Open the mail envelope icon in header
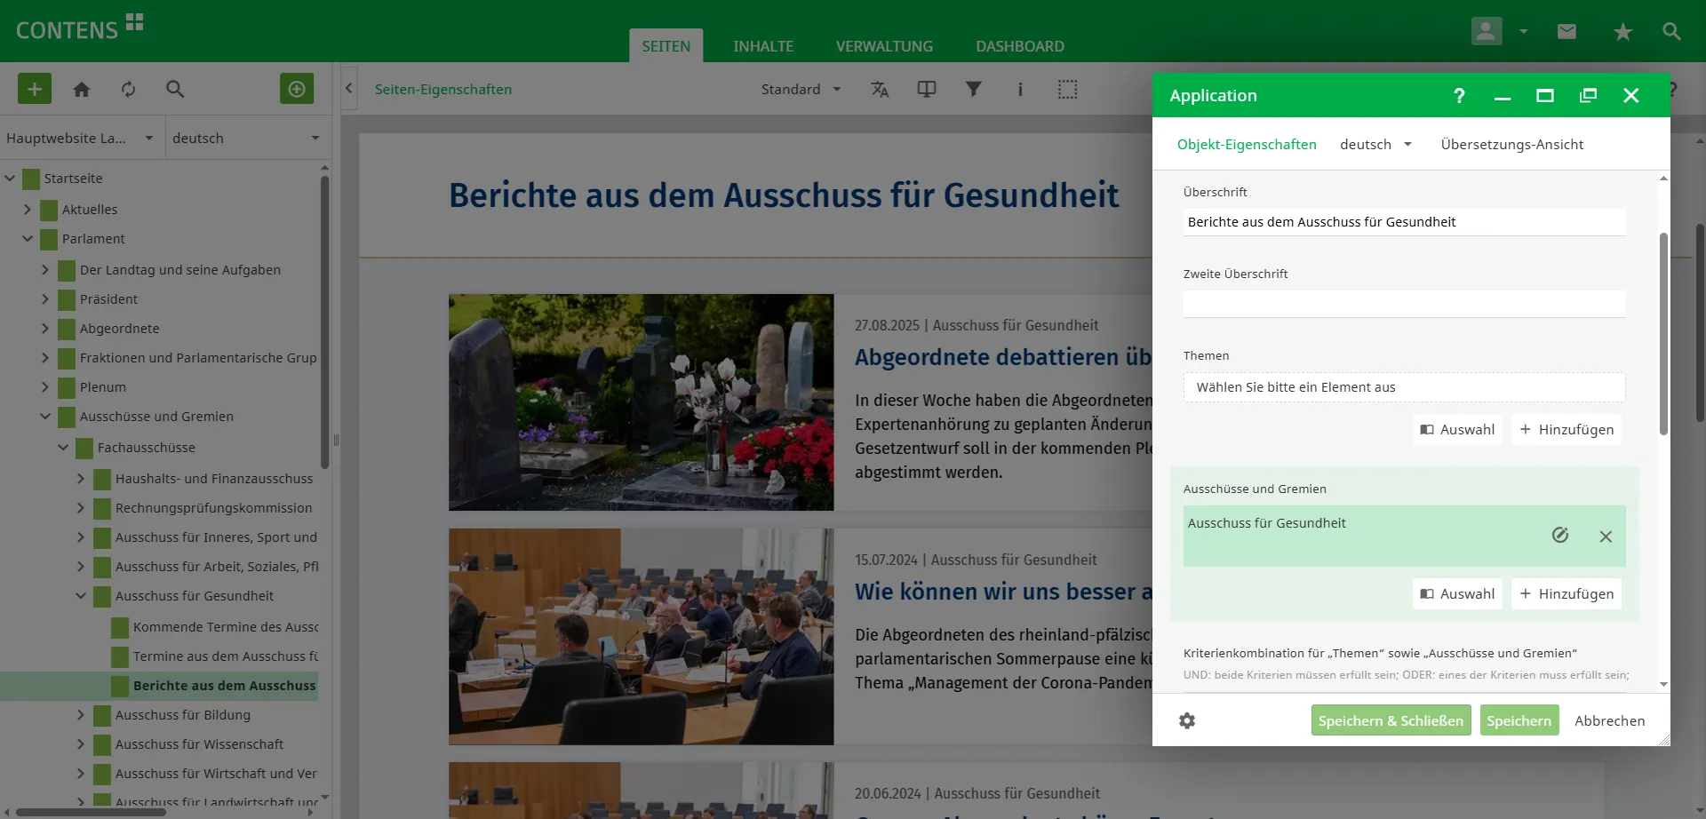Image resolution: width=1706 pixels, height=819 pixels. [x=1566, y=32]
